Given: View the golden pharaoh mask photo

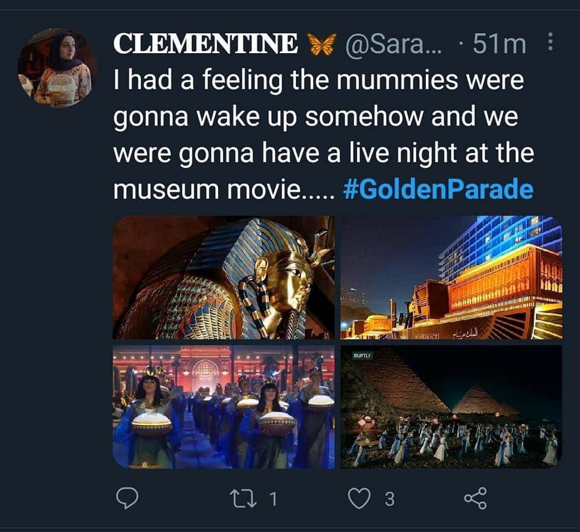Looking at the screenshot, I should click(224, 277).
